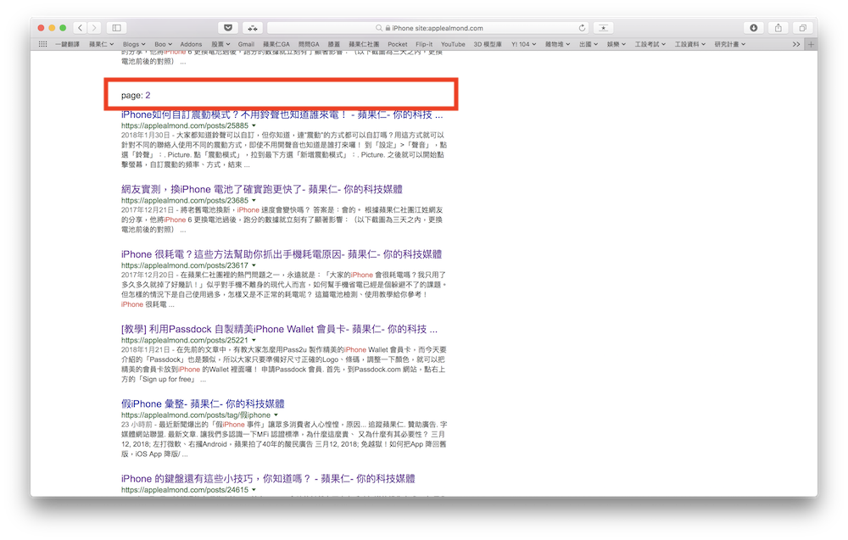This screenshot has width=848, height=540.
Task: Show the Downloads list
Action: pos(753,28)
